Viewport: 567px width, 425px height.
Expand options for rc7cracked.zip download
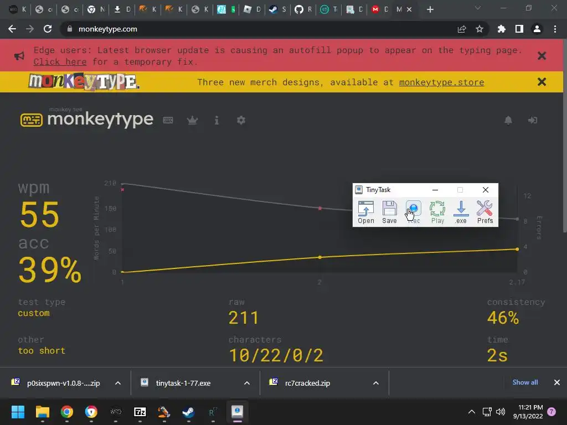tap(376, 383)
